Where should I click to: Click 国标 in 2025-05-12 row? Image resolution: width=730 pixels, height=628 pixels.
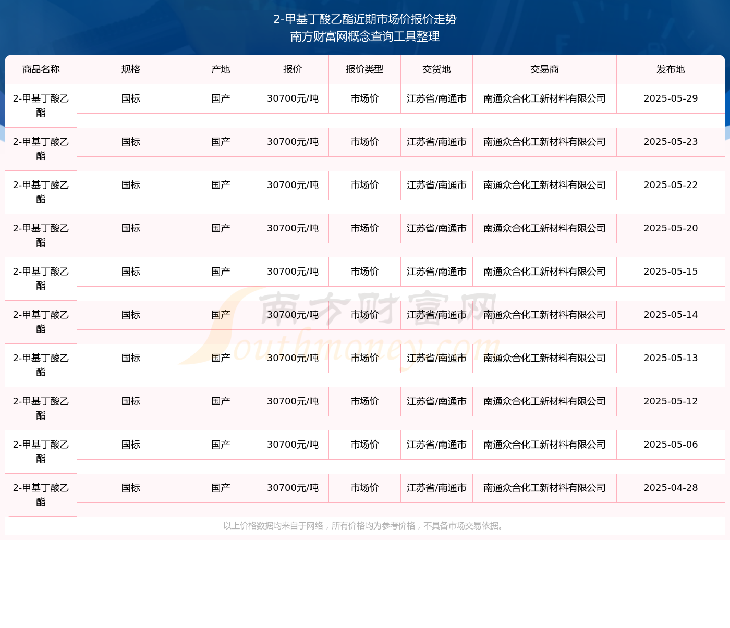(x=131, y=401)
